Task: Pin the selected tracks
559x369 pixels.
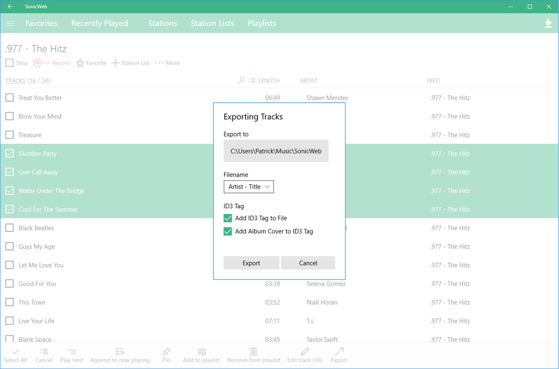Action: click(x=166, y=355)
